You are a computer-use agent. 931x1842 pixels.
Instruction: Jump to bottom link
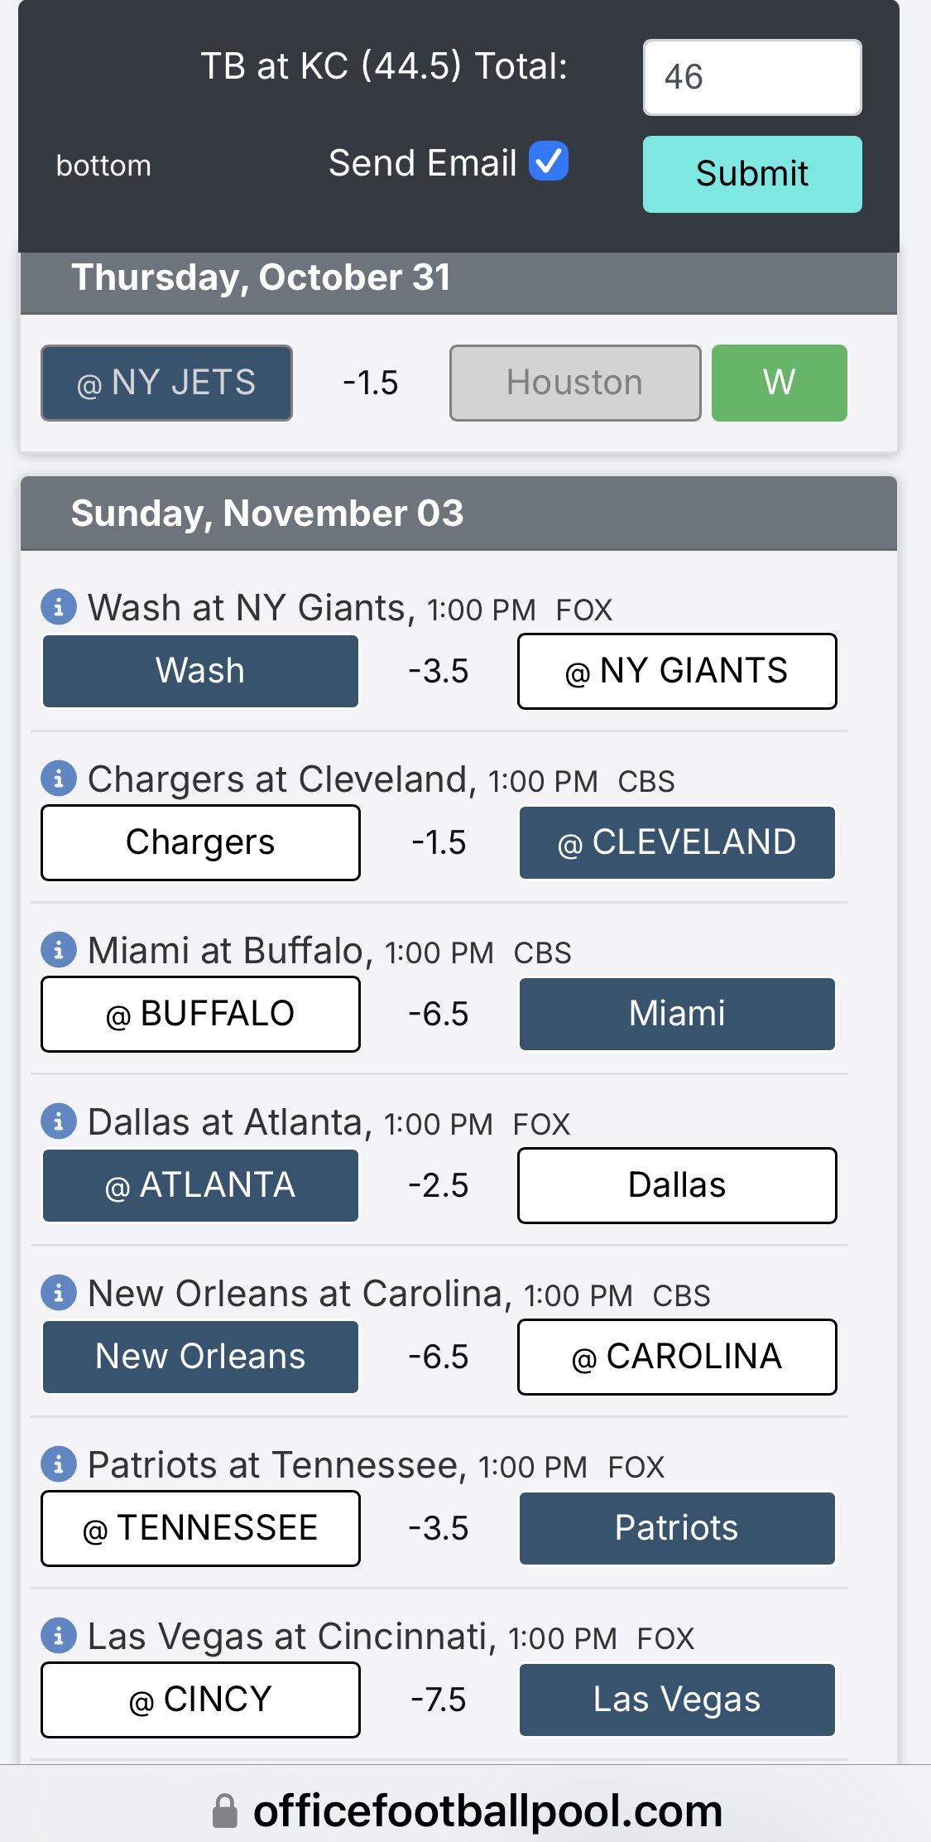coord(103,166)
